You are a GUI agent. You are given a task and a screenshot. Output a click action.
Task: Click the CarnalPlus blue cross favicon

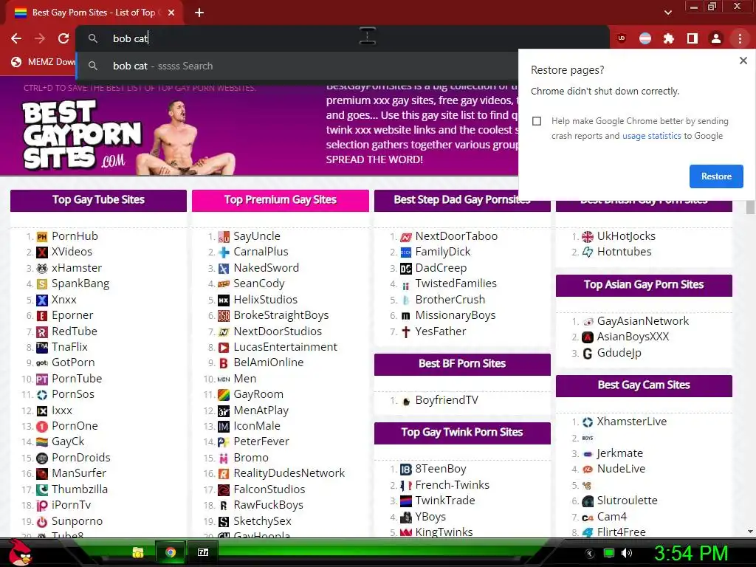[224, 252]
